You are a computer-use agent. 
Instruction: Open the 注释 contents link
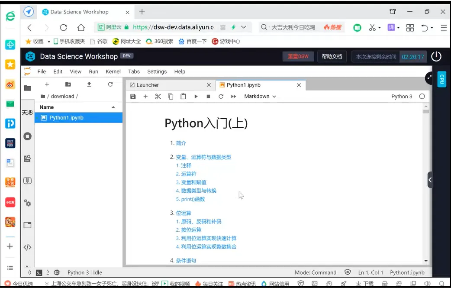tap(186, 166)
